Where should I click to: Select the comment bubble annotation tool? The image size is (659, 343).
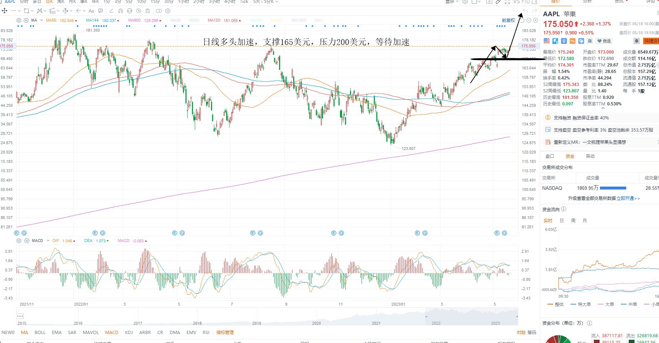click(x=100, y=11)
